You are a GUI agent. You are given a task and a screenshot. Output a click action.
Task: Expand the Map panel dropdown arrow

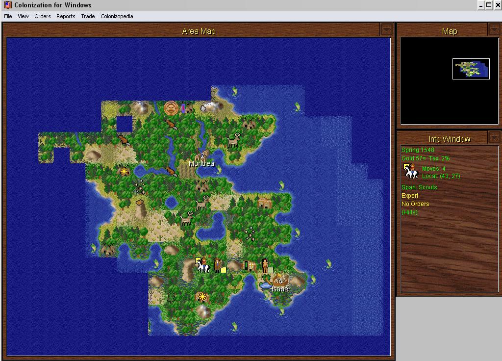[x=494, y=30]
